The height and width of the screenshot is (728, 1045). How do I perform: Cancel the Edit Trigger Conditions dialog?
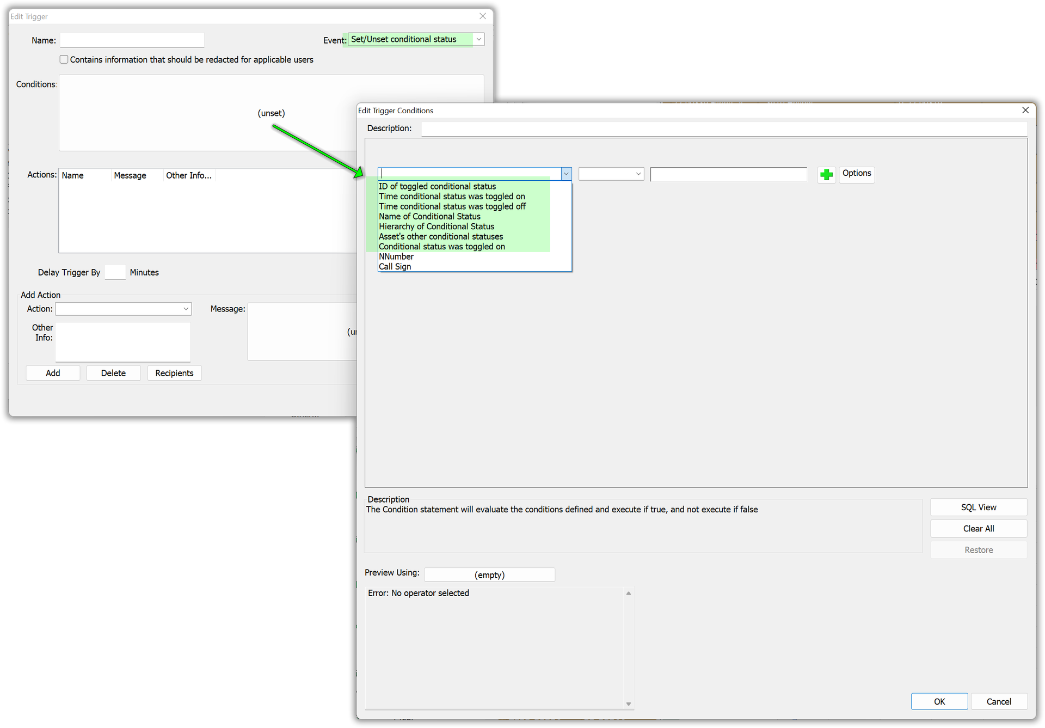coord(999,701)
